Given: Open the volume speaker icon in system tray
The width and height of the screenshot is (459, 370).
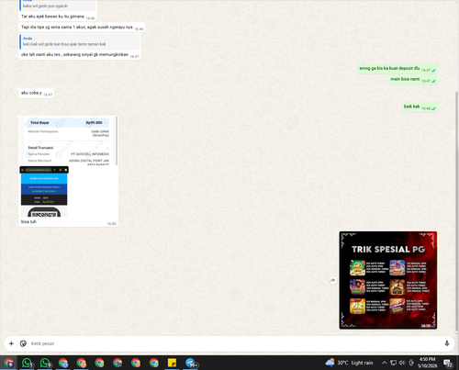Looking at the screenshot, I should 402,363.
